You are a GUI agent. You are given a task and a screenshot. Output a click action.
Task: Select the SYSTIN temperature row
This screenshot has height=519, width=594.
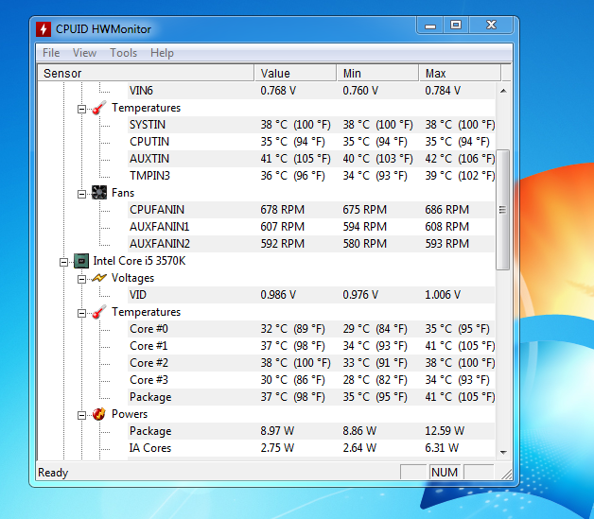tap(311, 125)
